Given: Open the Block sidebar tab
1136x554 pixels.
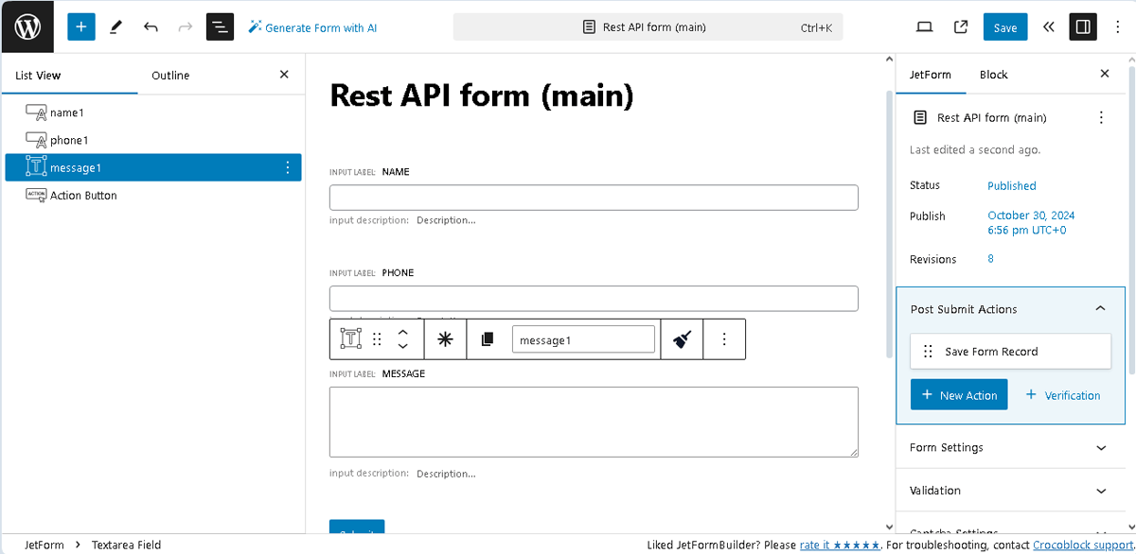Looking at the screenshot, I should 994,75.
